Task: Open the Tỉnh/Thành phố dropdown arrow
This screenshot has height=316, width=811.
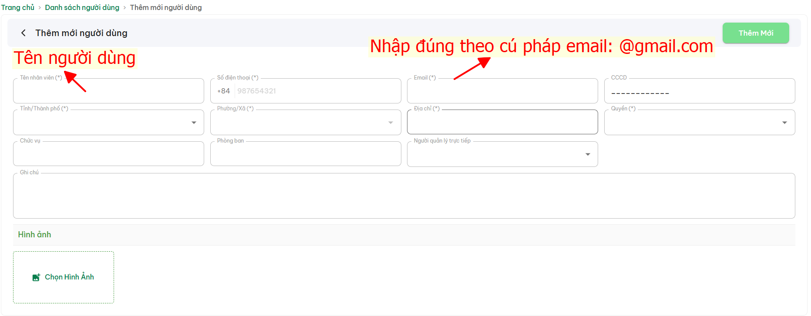Action: [194, 123]
